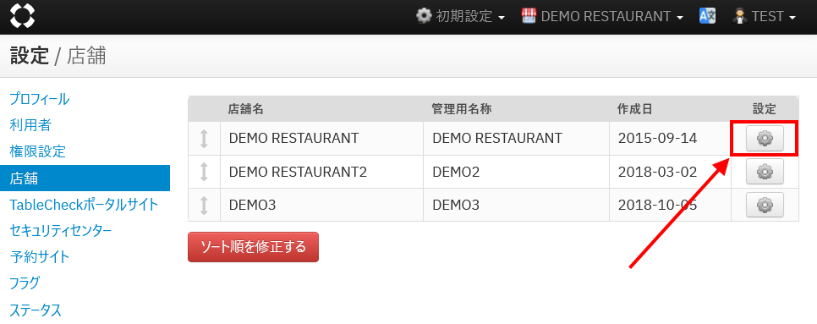Click the TableCheck logo in the header
Viewport: 817px width, 324px height.
[22, 16]
